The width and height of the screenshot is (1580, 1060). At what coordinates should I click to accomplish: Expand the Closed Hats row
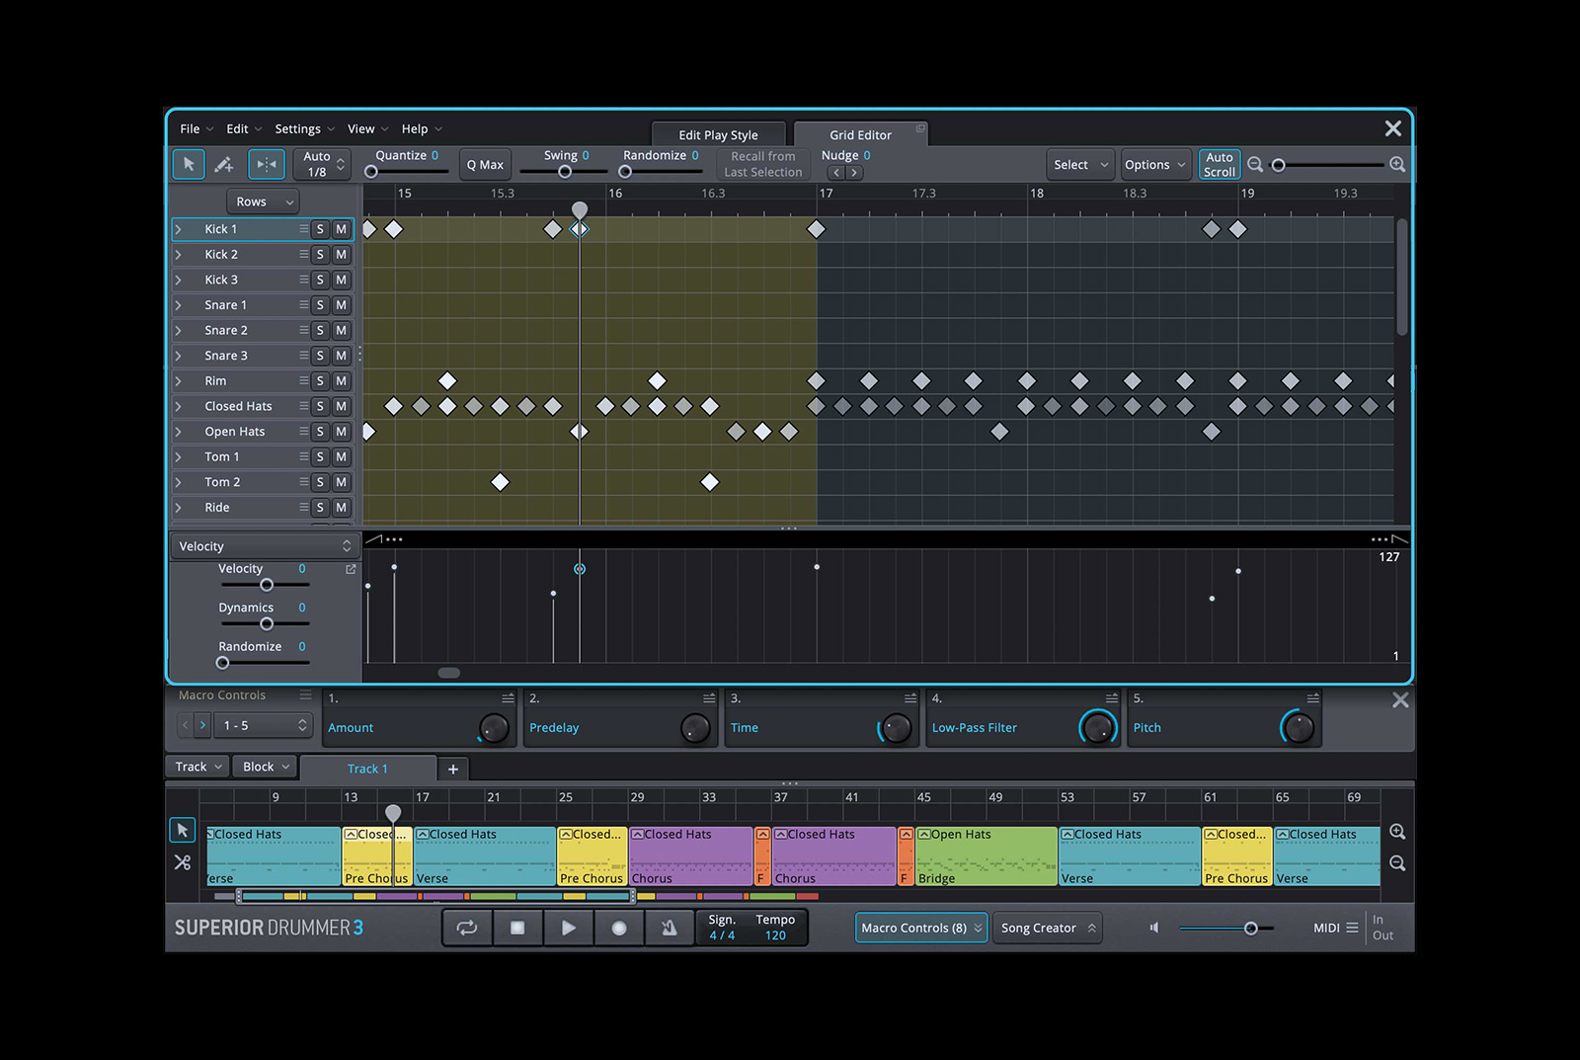[x=179, y=406]
